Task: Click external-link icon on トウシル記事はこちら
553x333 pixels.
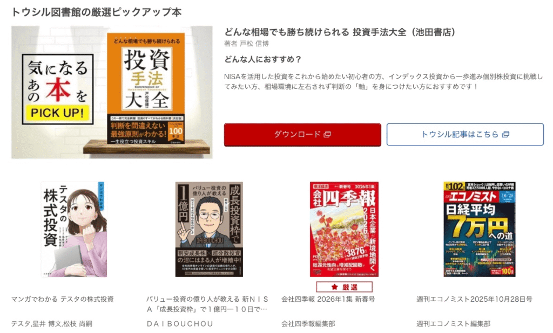Action: point(505,135)
